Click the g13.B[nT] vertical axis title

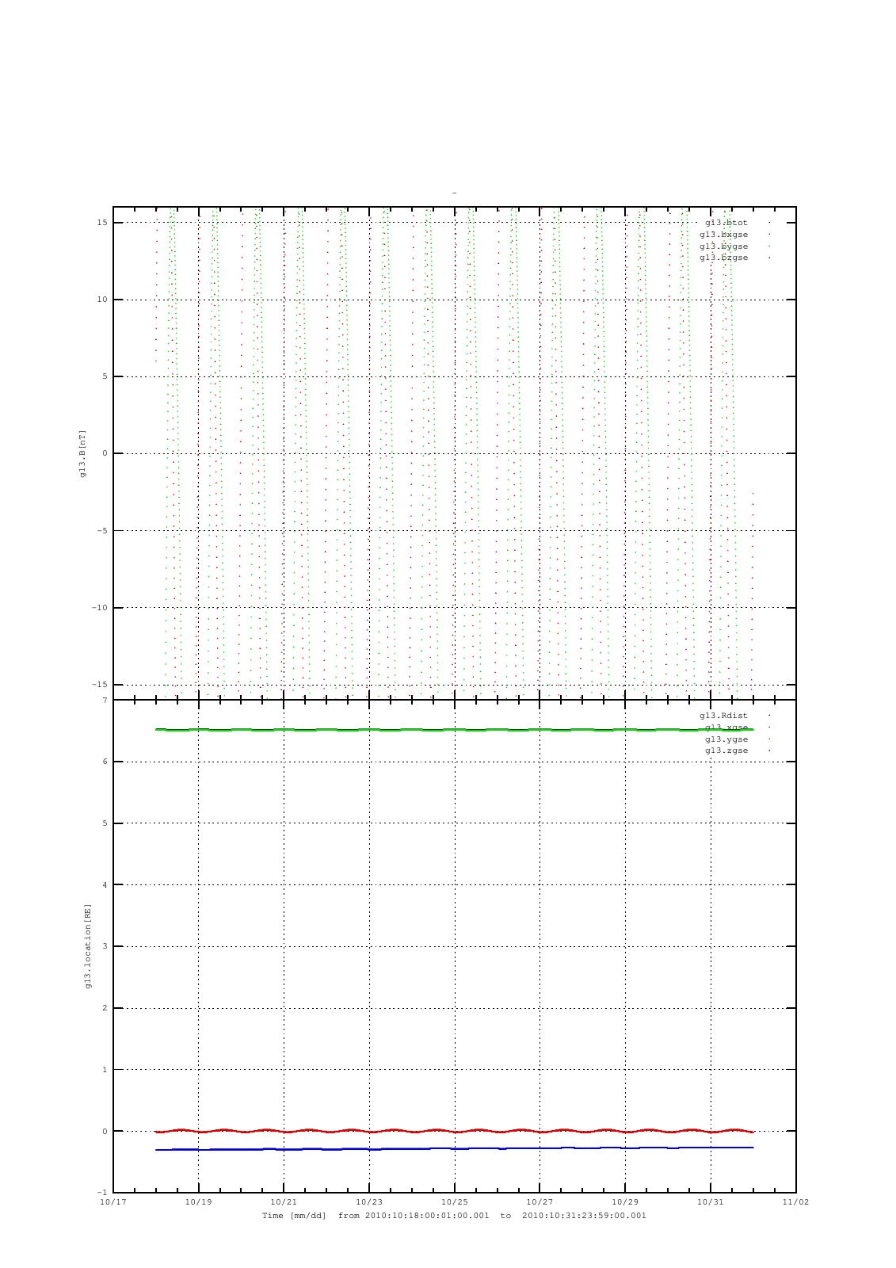pyautogui.click(x=82, y=453)
